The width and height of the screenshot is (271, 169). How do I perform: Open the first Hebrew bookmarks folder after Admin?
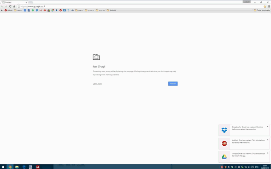18,10
